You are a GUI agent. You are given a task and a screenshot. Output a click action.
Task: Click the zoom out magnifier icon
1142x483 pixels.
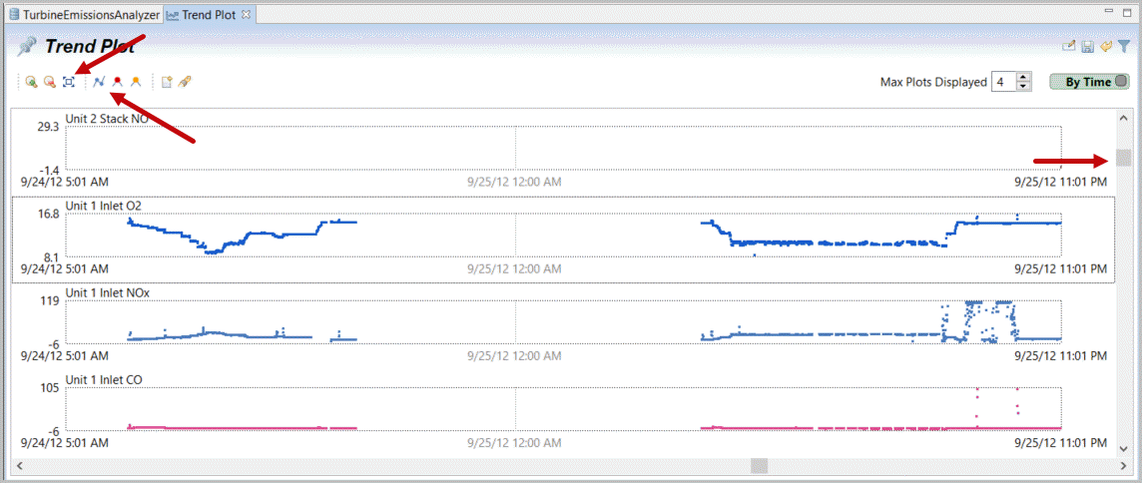click(49, 82)
